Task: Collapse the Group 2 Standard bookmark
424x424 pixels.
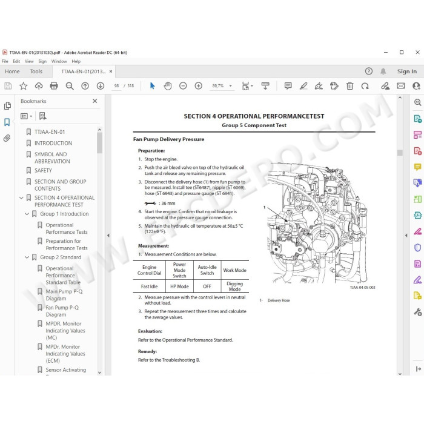Action: pos(27,257)
